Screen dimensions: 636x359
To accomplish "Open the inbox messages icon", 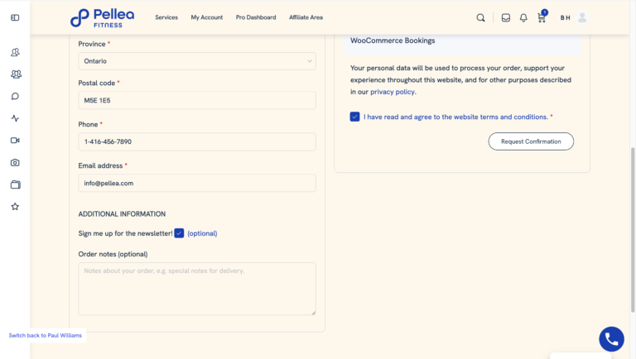I will (x=506, y=18).
